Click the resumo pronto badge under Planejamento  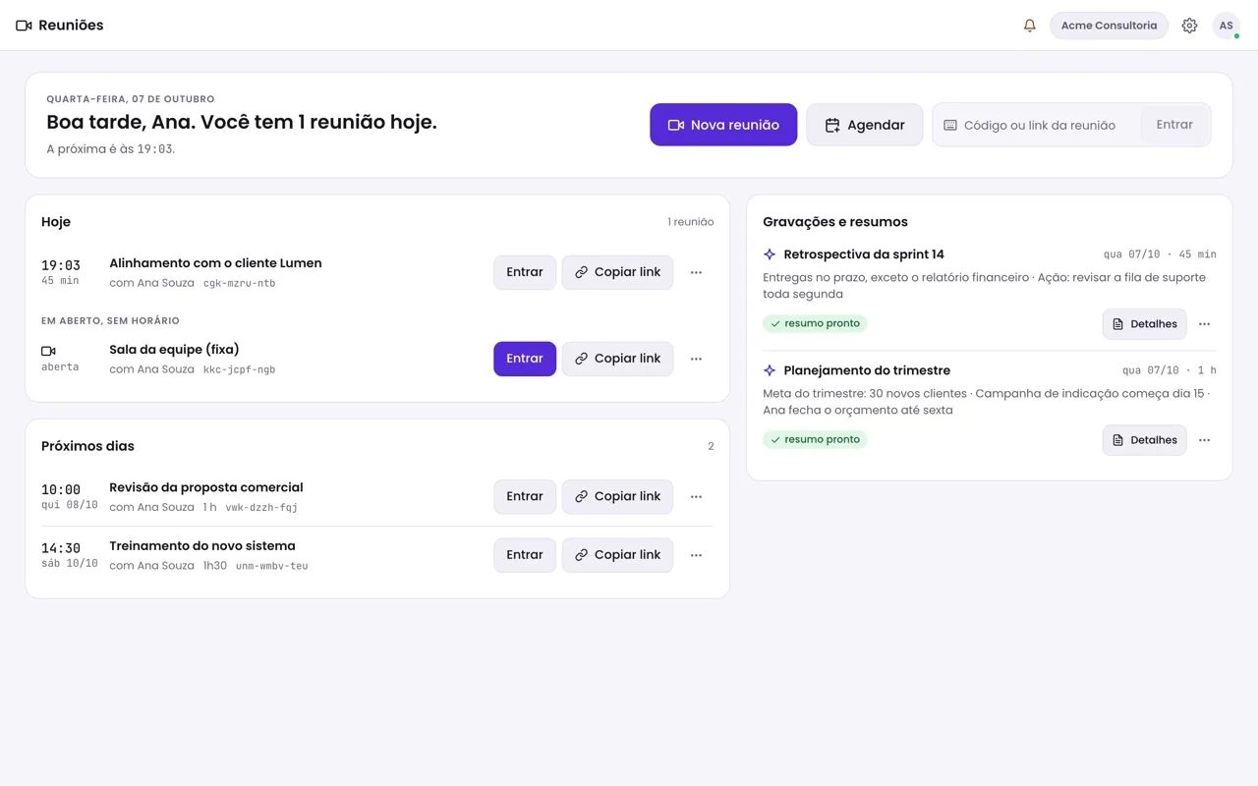coord(815,439)
